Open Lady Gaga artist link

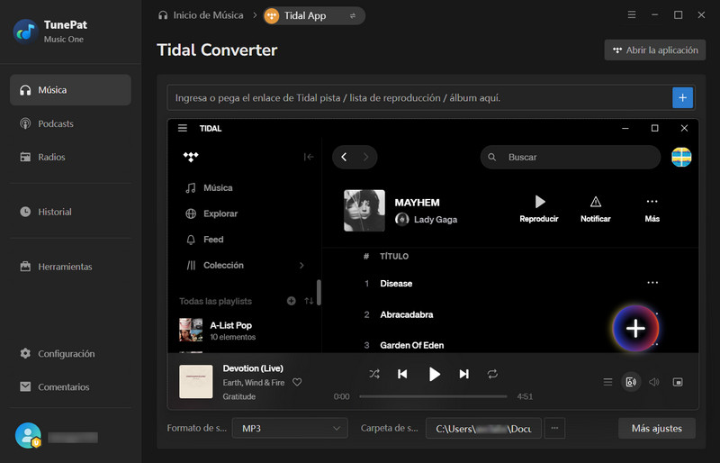[x=436, y=220]
